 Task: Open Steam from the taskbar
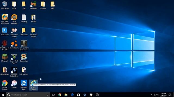coord(85,95)
